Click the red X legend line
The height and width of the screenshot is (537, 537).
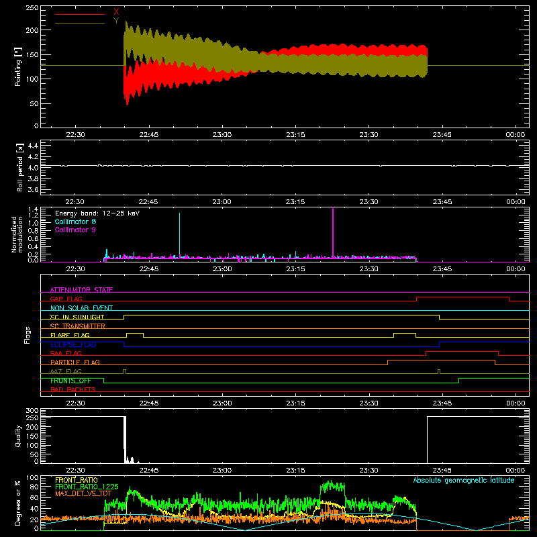click(x=80, y=14)
